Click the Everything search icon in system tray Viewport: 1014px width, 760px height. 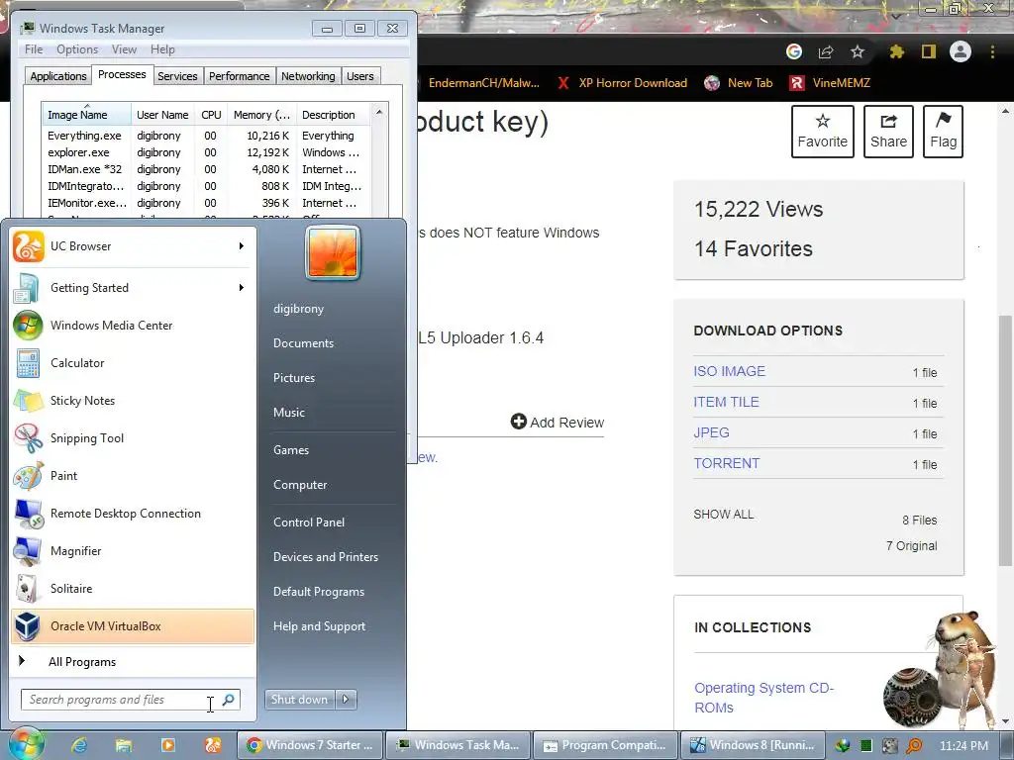tap(914, 746)
